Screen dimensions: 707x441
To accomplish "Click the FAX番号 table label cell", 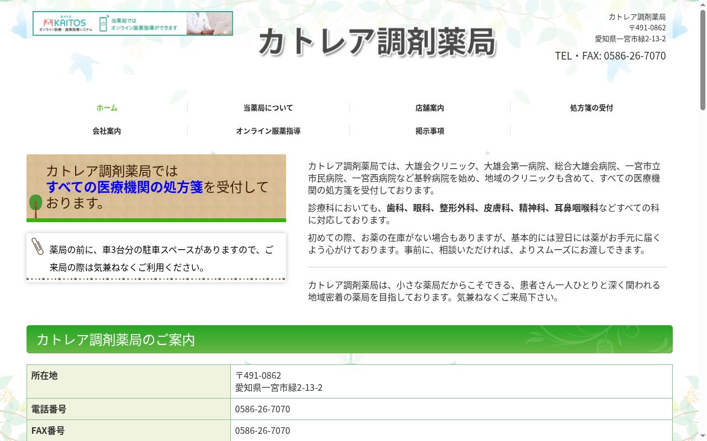I will pyautogui.click(x=129, y=431).
